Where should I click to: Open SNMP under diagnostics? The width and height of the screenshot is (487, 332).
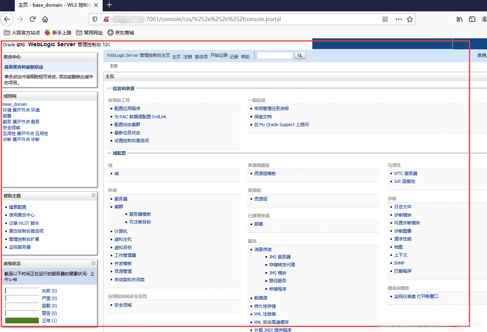(399, 263)
